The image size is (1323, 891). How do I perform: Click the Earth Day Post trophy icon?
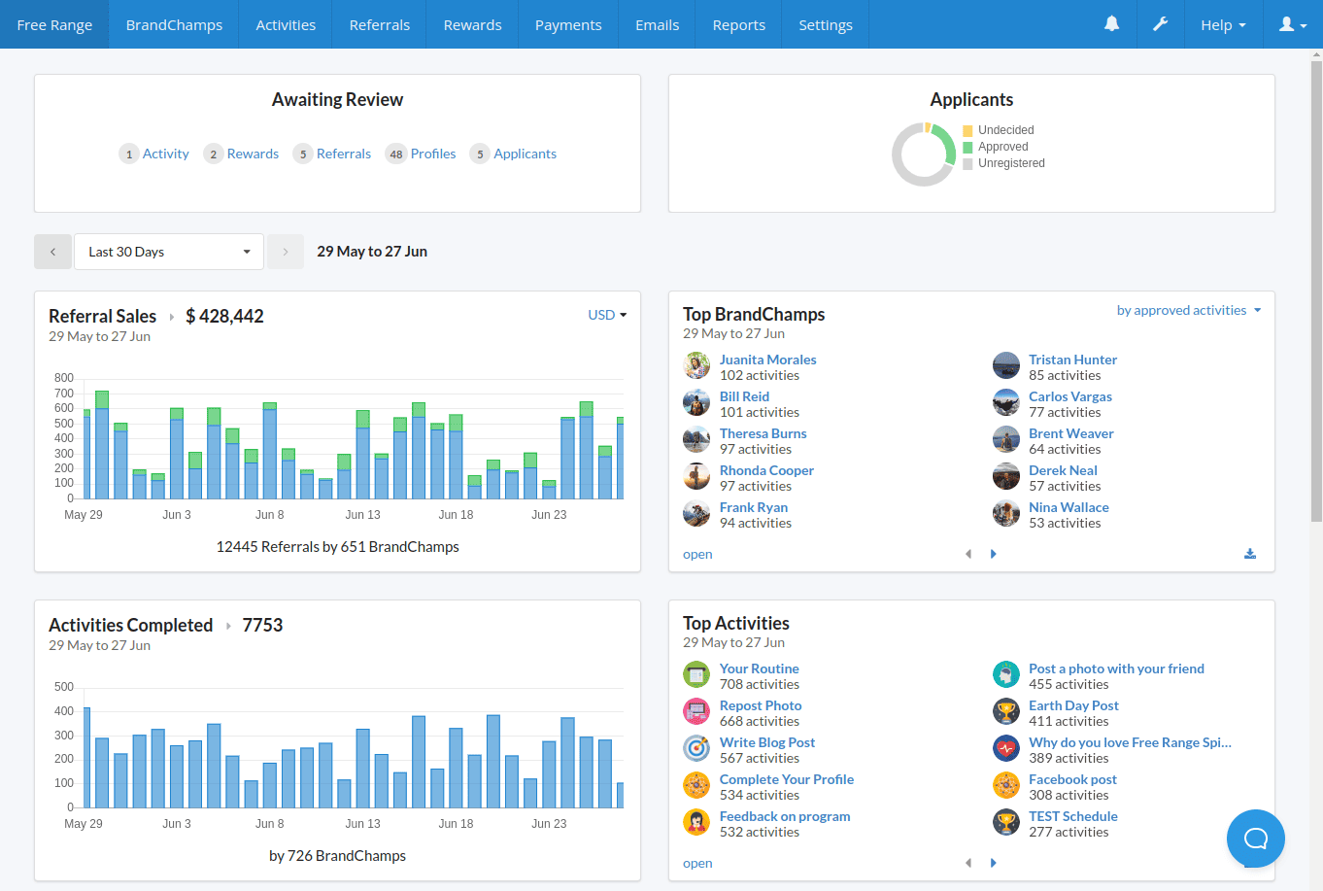coord(1006,712)
